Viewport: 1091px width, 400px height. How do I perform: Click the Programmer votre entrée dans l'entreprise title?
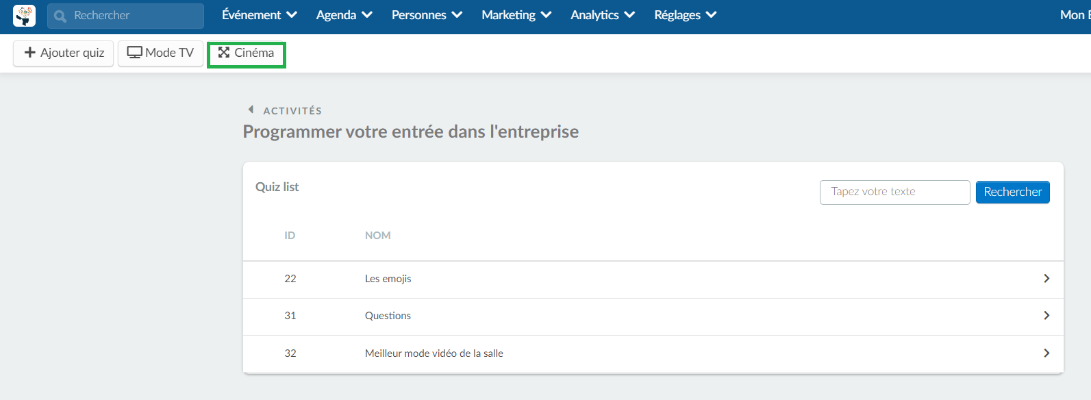[x=411, y=132]
